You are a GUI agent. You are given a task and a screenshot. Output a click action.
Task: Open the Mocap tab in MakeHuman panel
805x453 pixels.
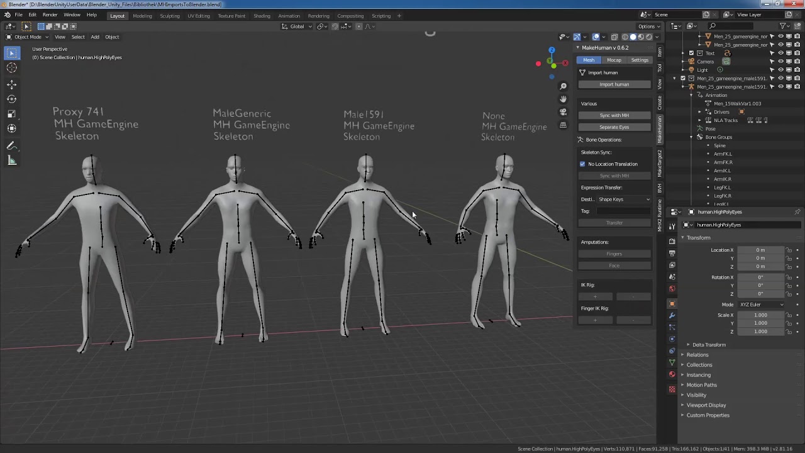click(614, 60)
